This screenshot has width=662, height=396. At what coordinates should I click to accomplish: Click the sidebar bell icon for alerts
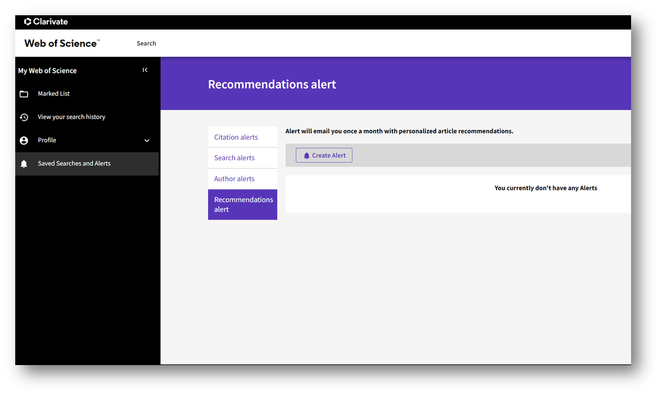pos(24,164)
